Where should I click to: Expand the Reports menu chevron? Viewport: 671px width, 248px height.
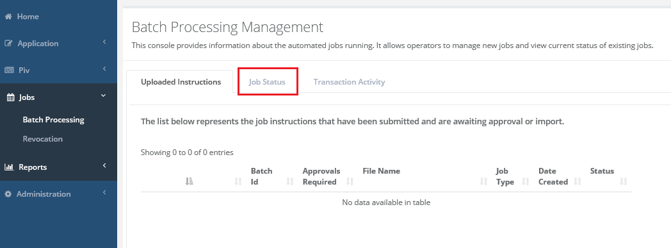click(x=104, y=166)
